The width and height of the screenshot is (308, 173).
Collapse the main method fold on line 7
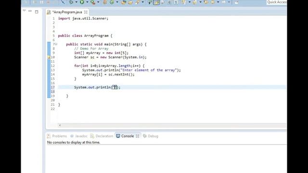pos(56,44)
